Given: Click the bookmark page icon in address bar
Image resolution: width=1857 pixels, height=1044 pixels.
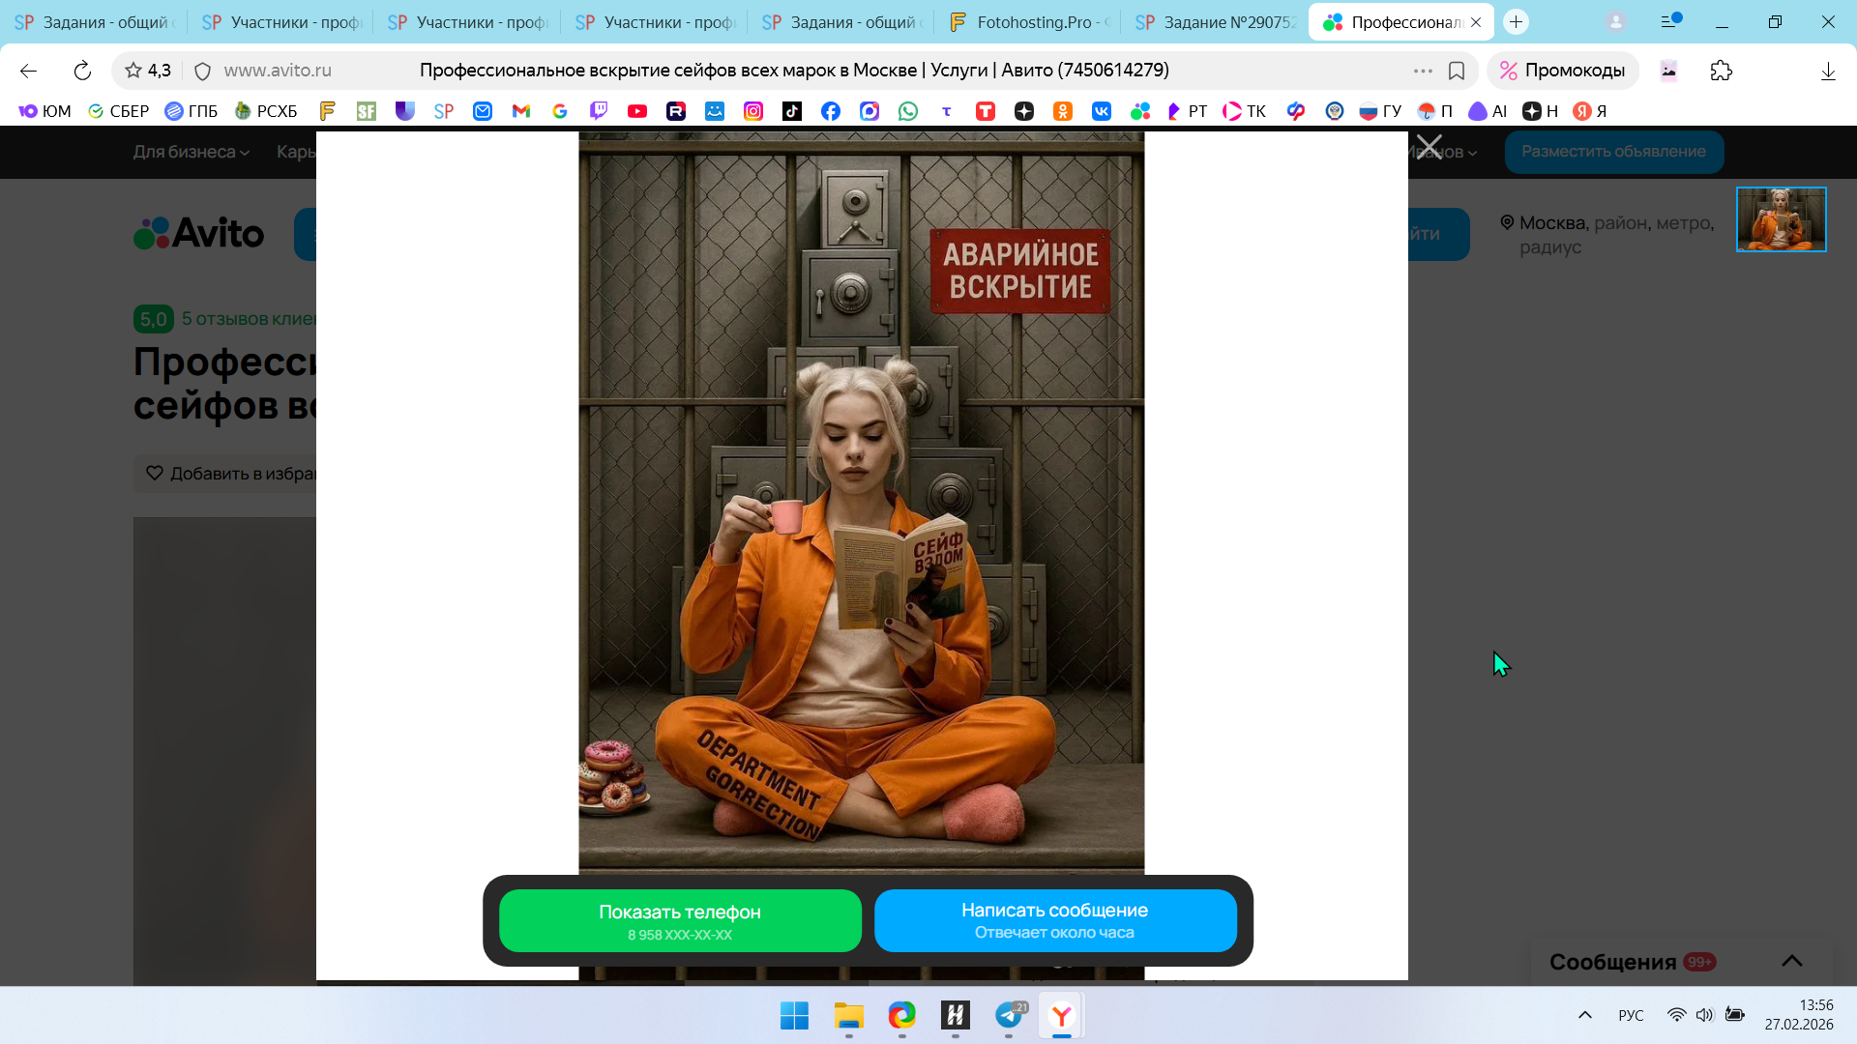Looking at the screenshot, I should tap(1457, 71).
